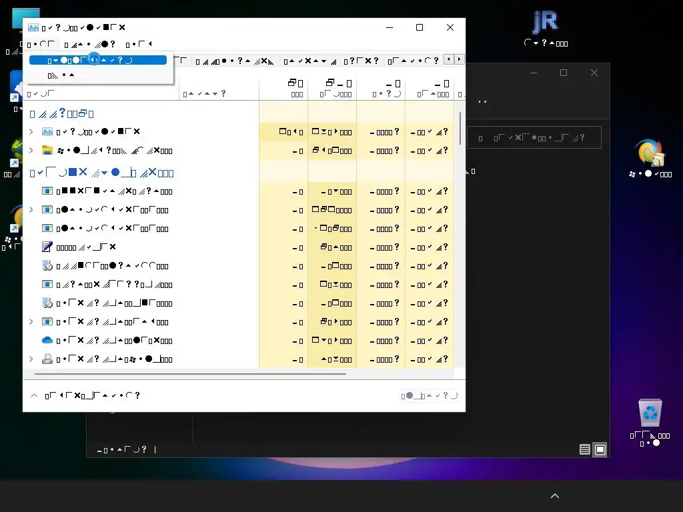Click the Apps group heading
Image resolution: width=683 pixels, height=512 pixels.
click(x=61, y=114)
